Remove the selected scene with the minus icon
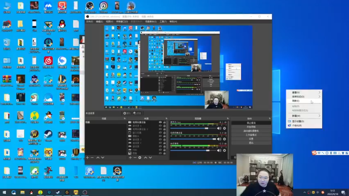Image resolution: width=349 pixels, height=196 pixels. tap(92, 158)
